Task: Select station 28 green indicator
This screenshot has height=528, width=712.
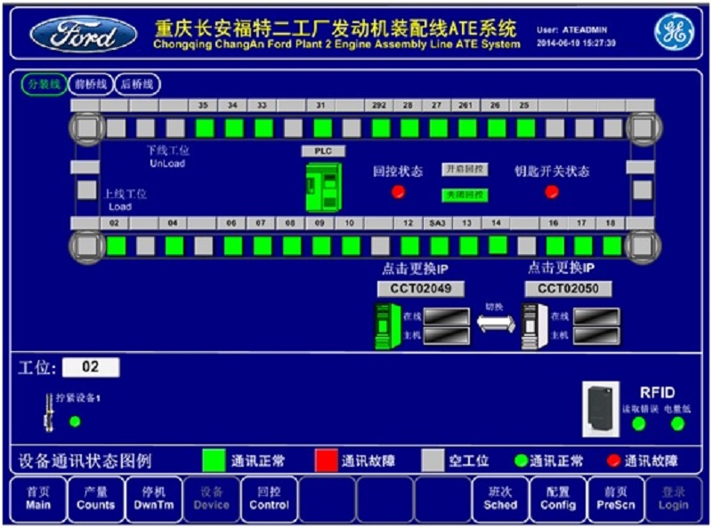Action: click(409, 128)
